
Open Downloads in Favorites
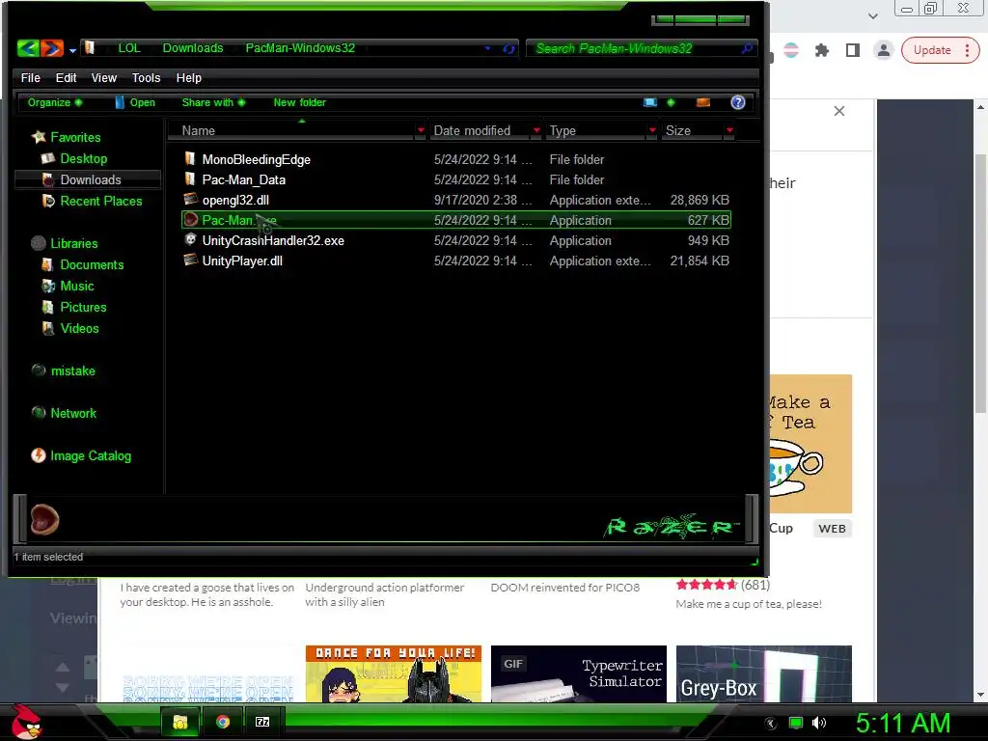point(90,179)
